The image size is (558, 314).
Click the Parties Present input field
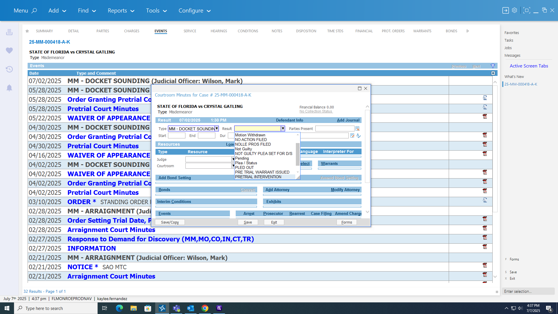(x=335, y=129)
